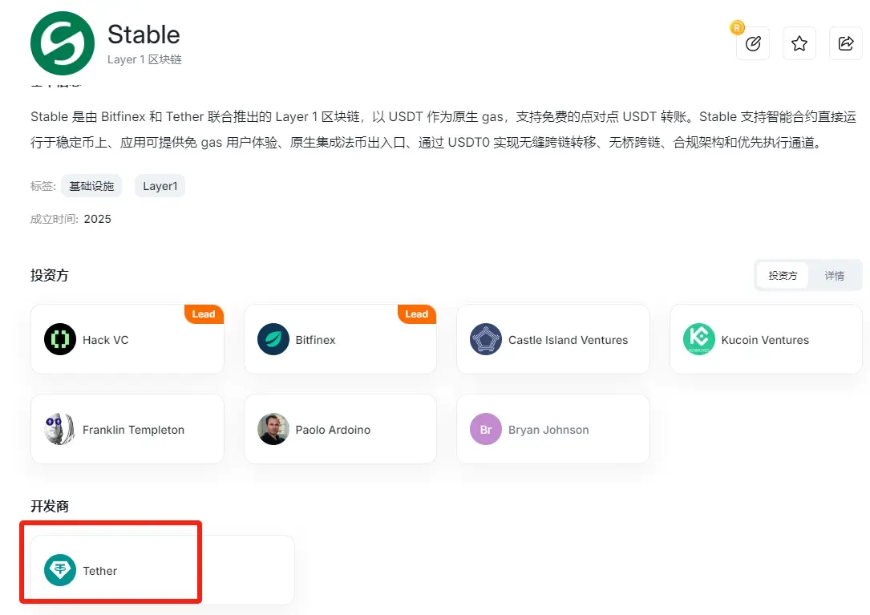
Task: Open the Hack VC investor name
Action: (x=105, y=340)
